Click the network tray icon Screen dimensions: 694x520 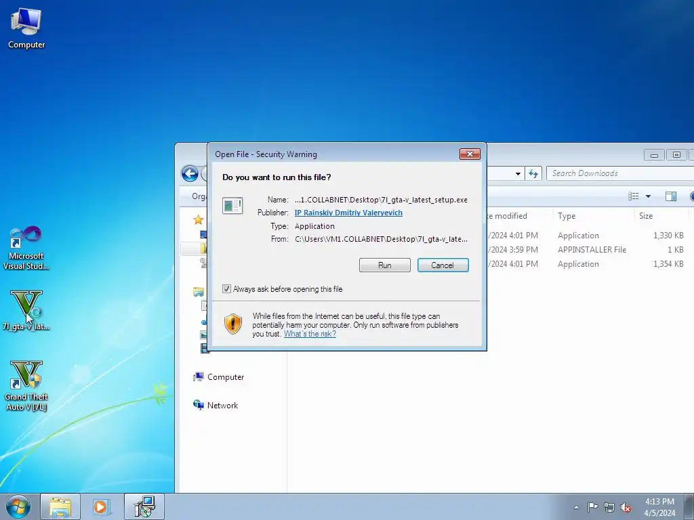[x=609, y=507]
